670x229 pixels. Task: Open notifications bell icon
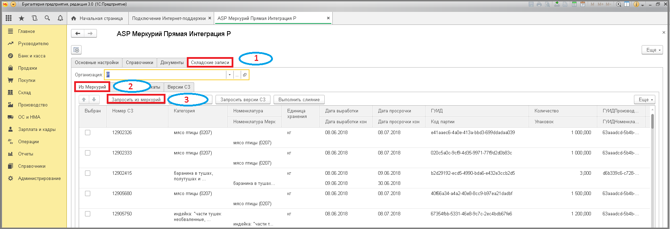(x=60, y=18)
